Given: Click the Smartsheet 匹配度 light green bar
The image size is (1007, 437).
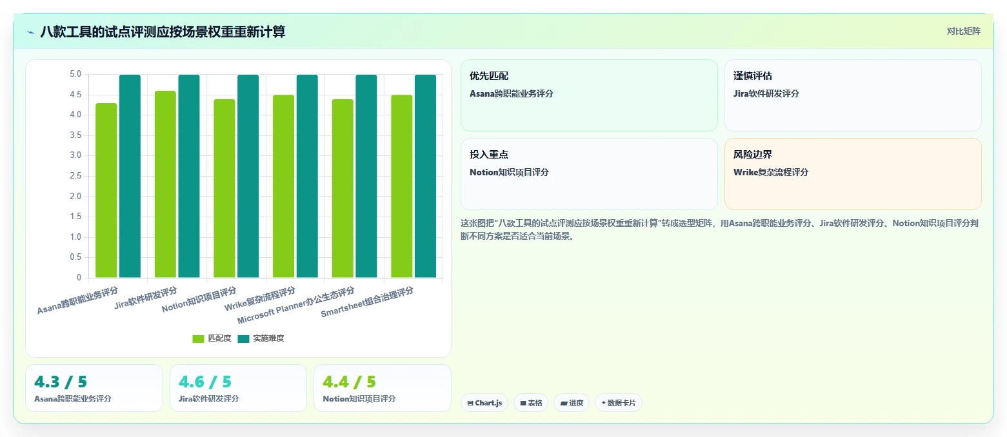Looking at the screenshot, I should pos(402,186).
